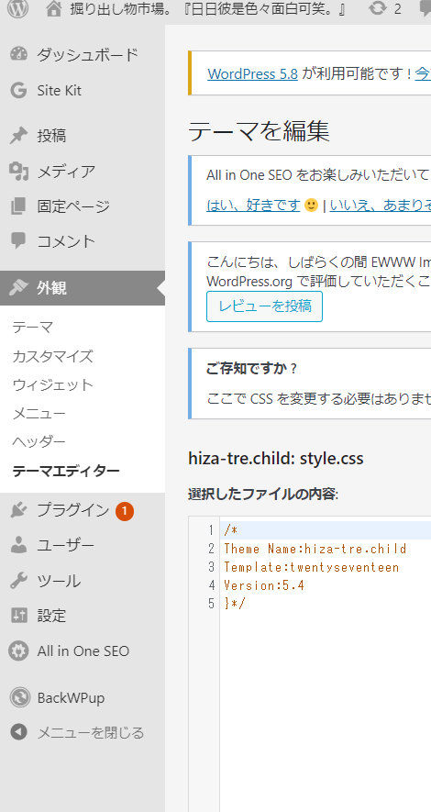Open site name 掘り出し物市場 link
Image resolution: width=431 pixels, height=812 pixels.
pyautogui.click(x=208, y=9)
